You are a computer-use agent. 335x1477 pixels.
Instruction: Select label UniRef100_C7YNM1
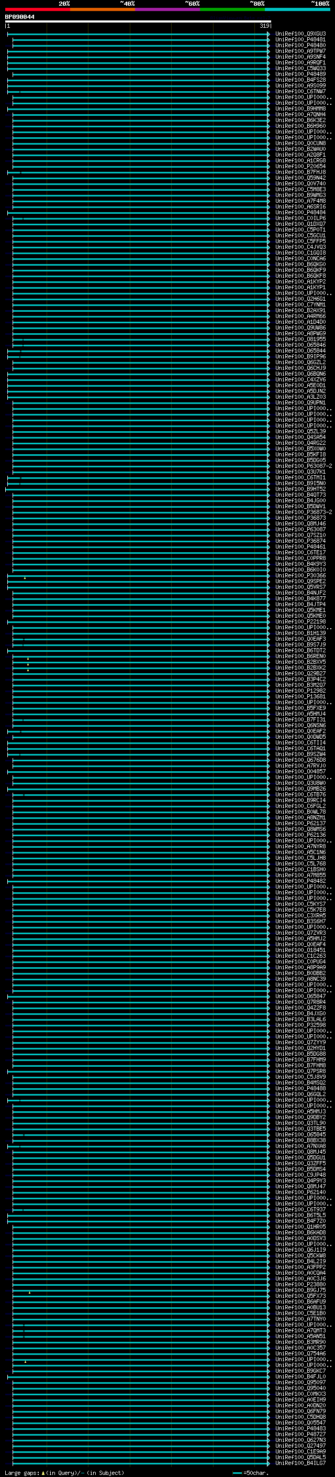pos(300,304)
